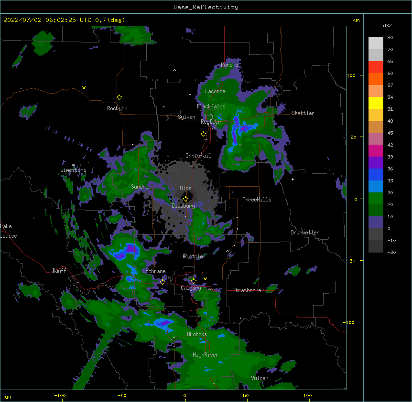
Task: Select the red 60-65 dBZ legend swatch
Action: click(x=376, y=67)
